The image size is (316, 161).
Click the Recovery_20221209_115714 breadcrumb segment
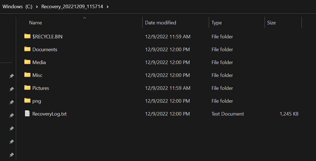click(72, 7)
